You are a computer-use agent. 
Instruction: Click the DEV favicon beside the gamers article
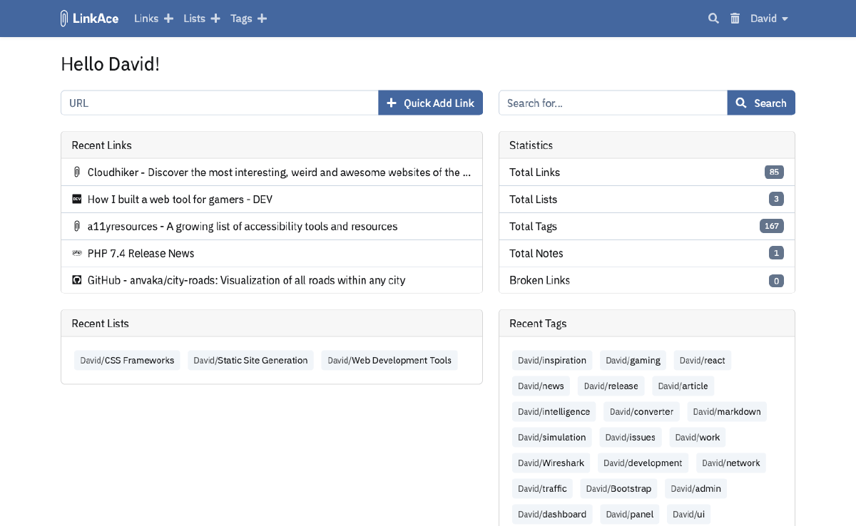pos(76,199)
